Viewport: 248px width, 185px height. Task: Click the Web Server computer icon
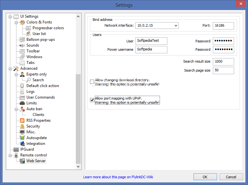[22, 161]
